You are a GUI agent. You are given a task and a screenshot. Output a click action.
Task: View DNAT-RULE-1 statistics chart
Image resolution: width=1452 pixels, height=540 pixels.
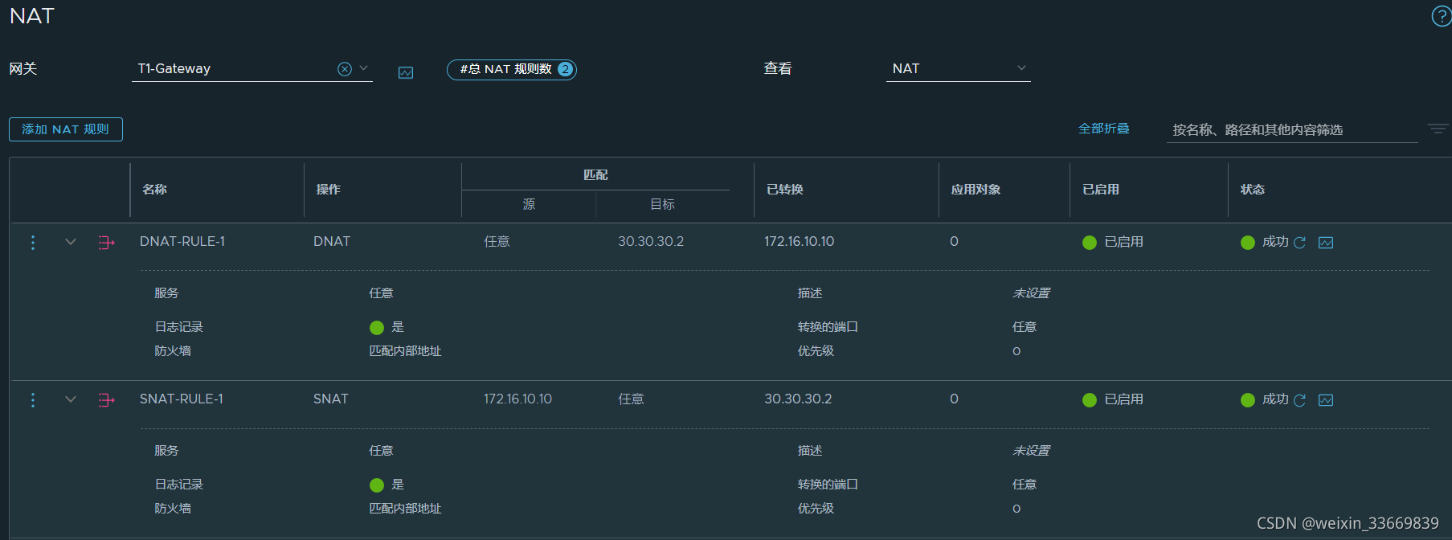click(x=1326, y=243)
